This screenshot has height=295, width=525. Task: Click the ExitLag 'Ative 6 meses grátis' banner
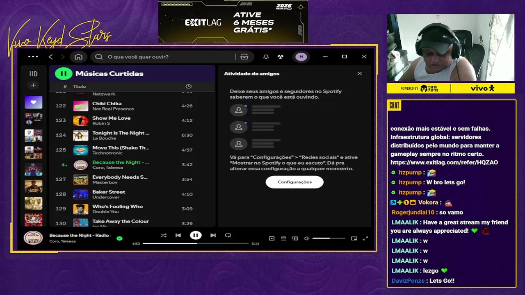pos(233,21)
